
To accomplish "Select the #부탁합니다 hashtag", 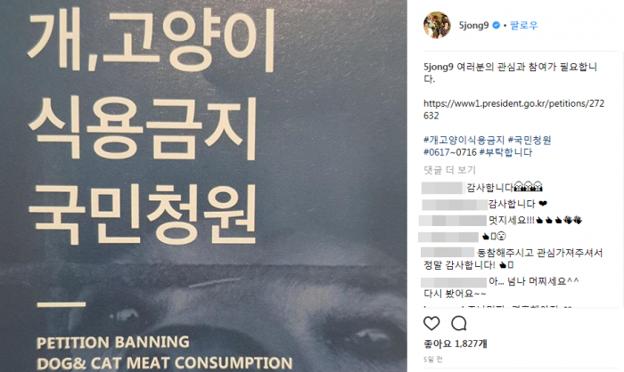I will click(x=505, y=152).
